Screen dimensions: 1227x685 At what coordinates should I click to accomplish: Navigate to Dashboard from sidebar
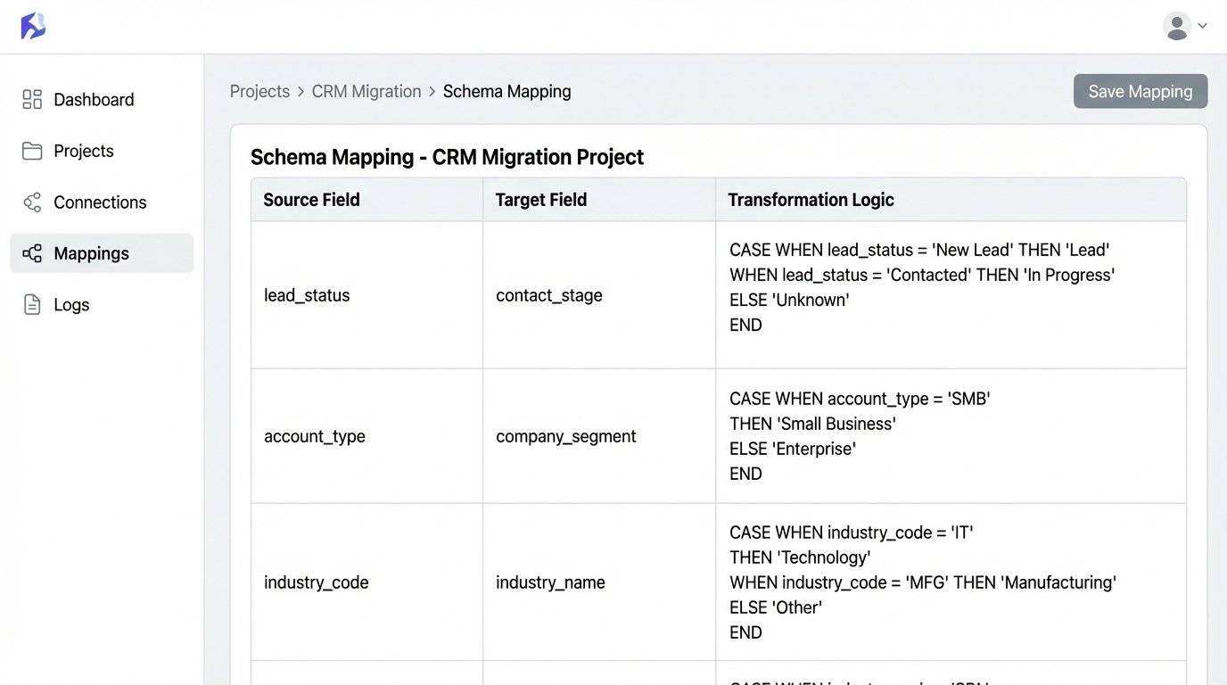94,99
